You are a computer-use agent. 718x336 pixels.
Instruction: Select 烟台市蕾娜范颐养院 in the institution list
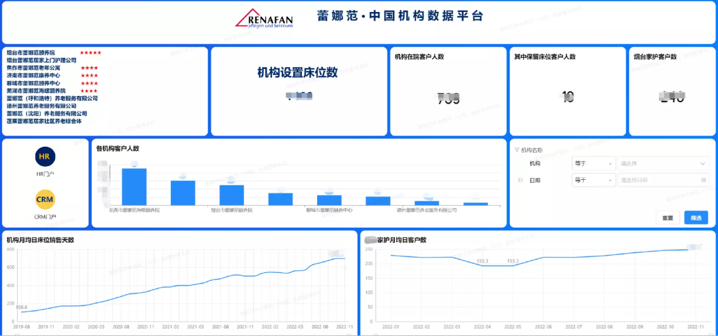[x=31, y=52]
